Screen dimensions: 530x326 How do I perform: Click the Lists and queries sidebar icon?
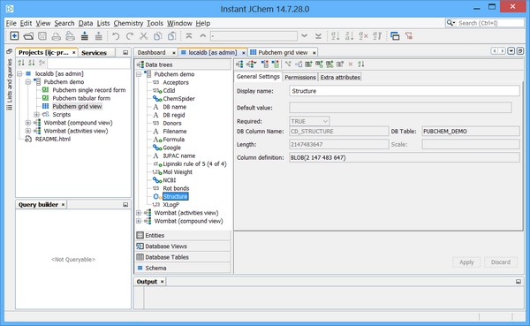point(10,108)
